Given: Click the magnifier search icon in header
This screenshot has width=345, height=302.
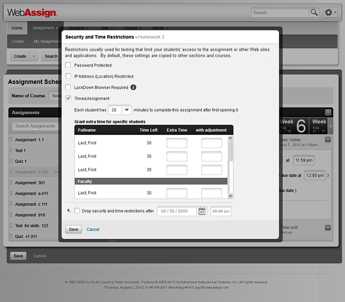Looking at the screenshot, I should click(314, 12).
